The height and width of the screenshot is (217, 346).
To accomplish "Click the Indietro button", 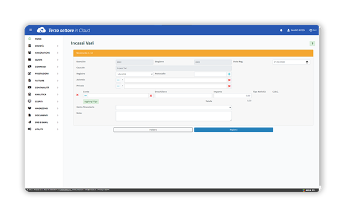I will pos(153,129).
